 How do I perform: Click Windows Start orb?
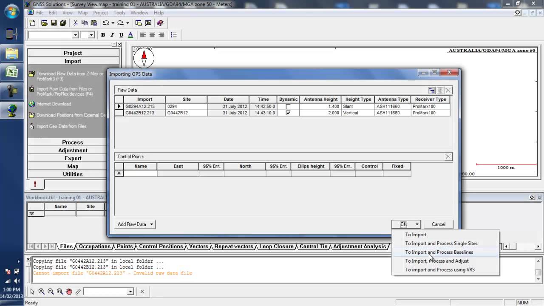11,11
